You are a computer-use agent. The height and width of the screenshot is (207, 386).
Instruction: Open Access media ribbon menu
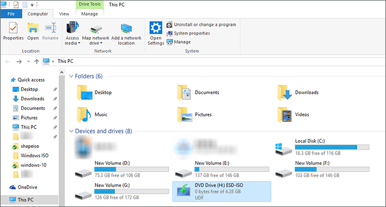coord(72,33)
